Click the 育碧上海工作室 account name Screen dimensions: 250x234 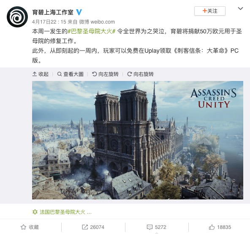[x=53, y=12]
